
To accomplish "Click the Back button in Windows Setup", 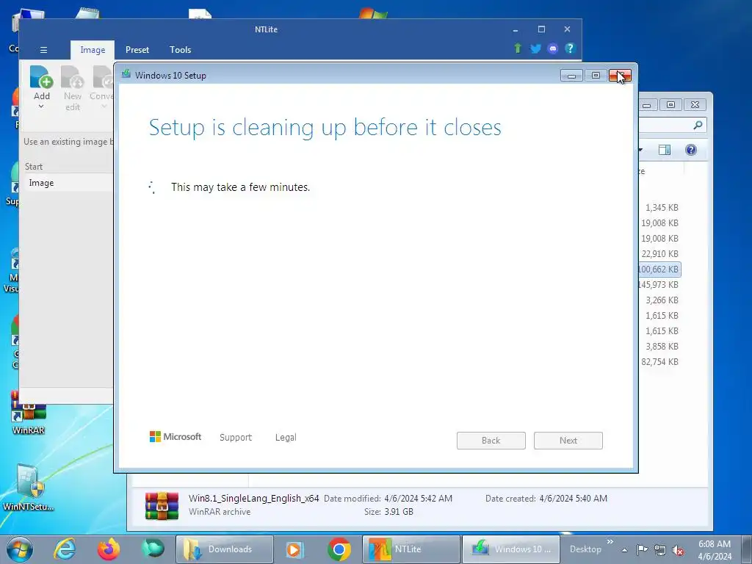I will [x=491, y=441].
